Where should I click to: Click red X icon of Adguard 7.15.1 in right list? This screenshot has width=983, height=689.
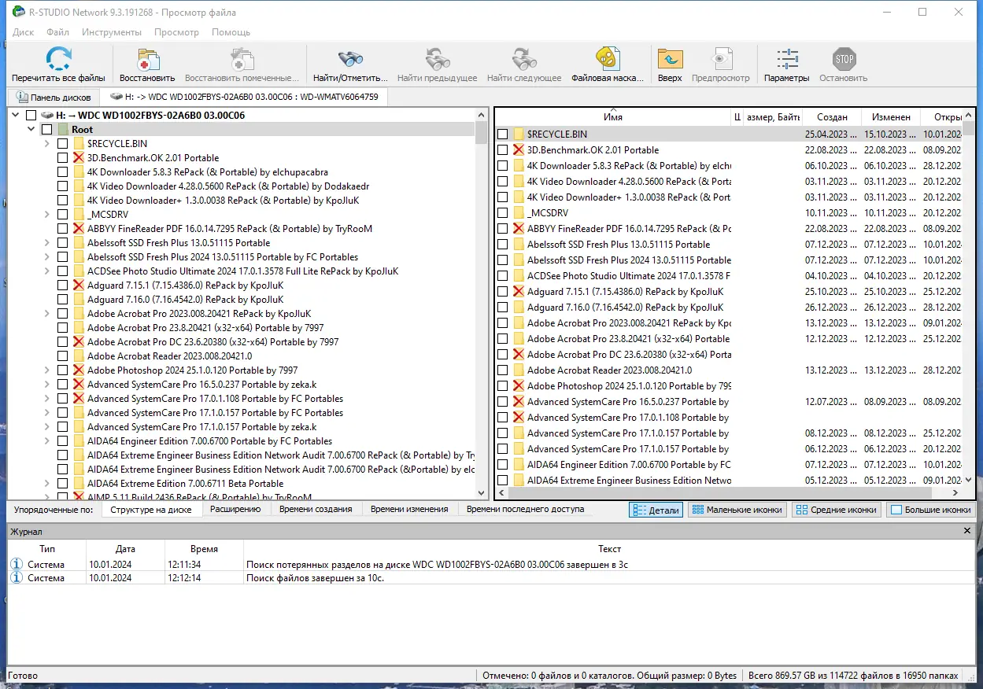click(x=519, y=292)
